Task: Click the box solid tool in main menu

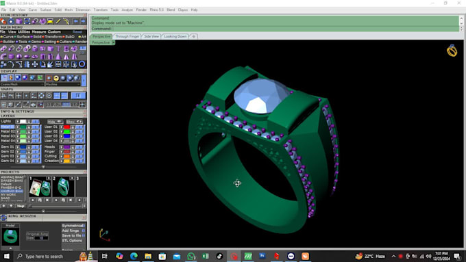Action: pos(11,56)
